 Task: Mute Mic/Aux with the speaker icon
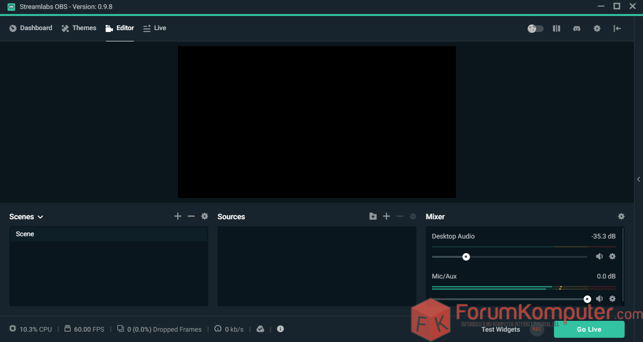point(599,299)
